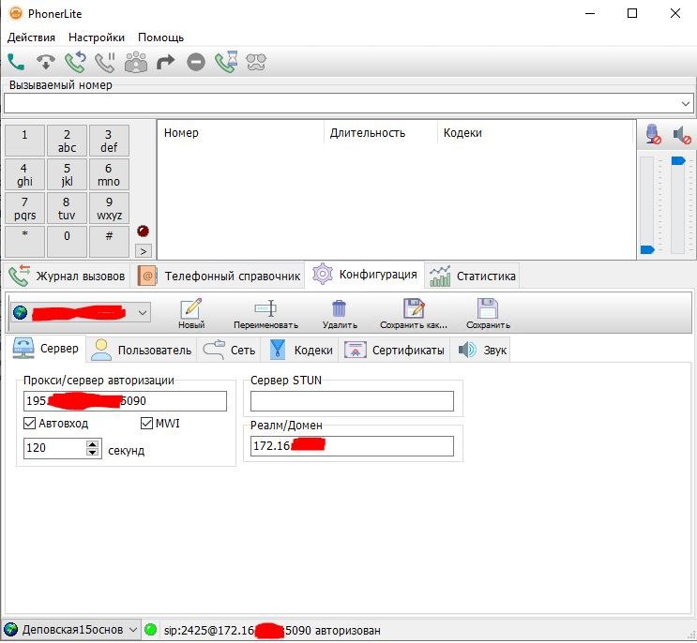The width and height of the screenshot is (697, 643).
Task: Click the hang up phone icon
Action: [x=46, y=62]
